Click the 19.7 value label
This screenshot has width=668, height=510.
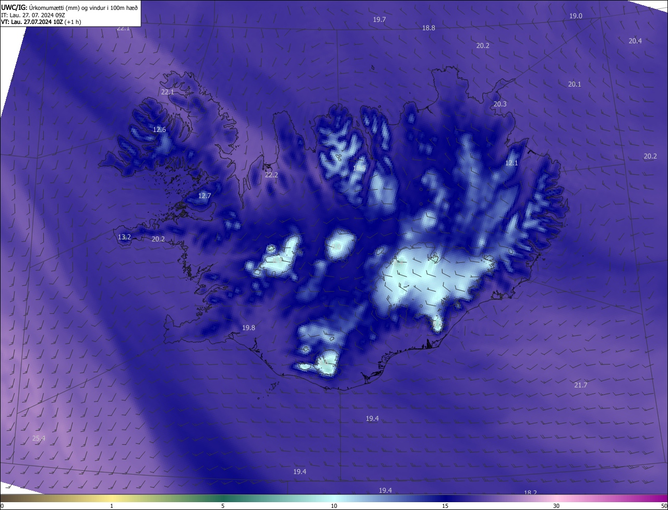tap(379, 20)
